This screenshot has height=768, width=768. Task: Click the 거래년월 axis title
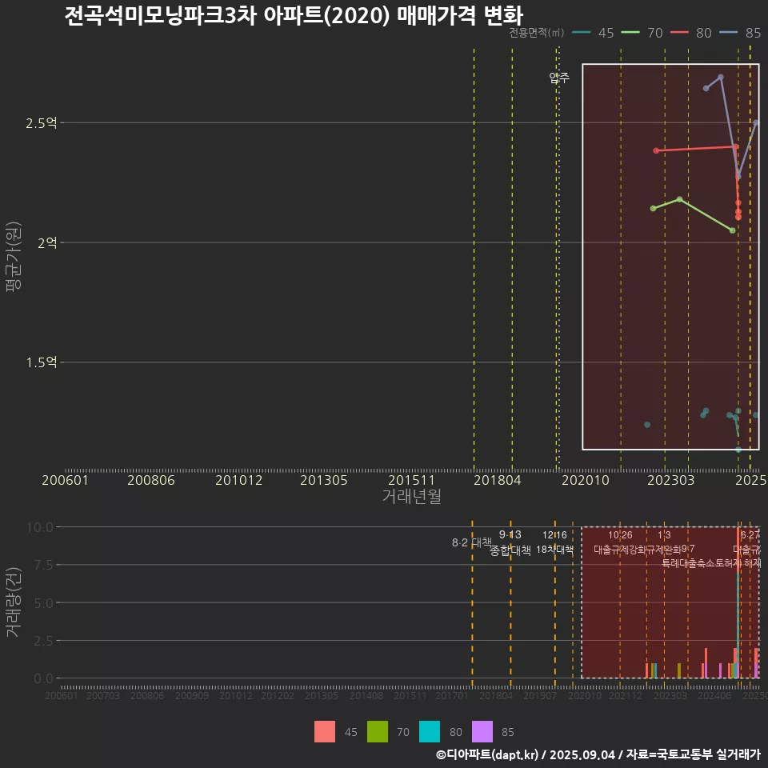point(411,496)
